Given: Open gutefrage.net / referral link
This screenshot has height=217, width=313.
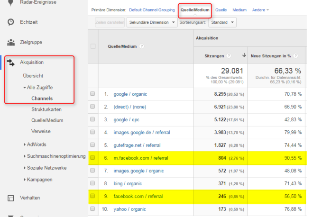Looking at the screenshot, I should pos(137,145).
